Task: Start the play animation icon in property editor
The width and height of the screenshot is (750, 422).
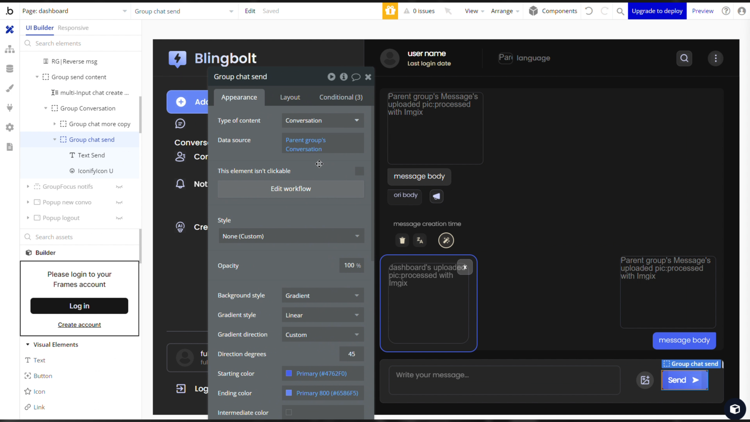Action: tap(331, 77)
